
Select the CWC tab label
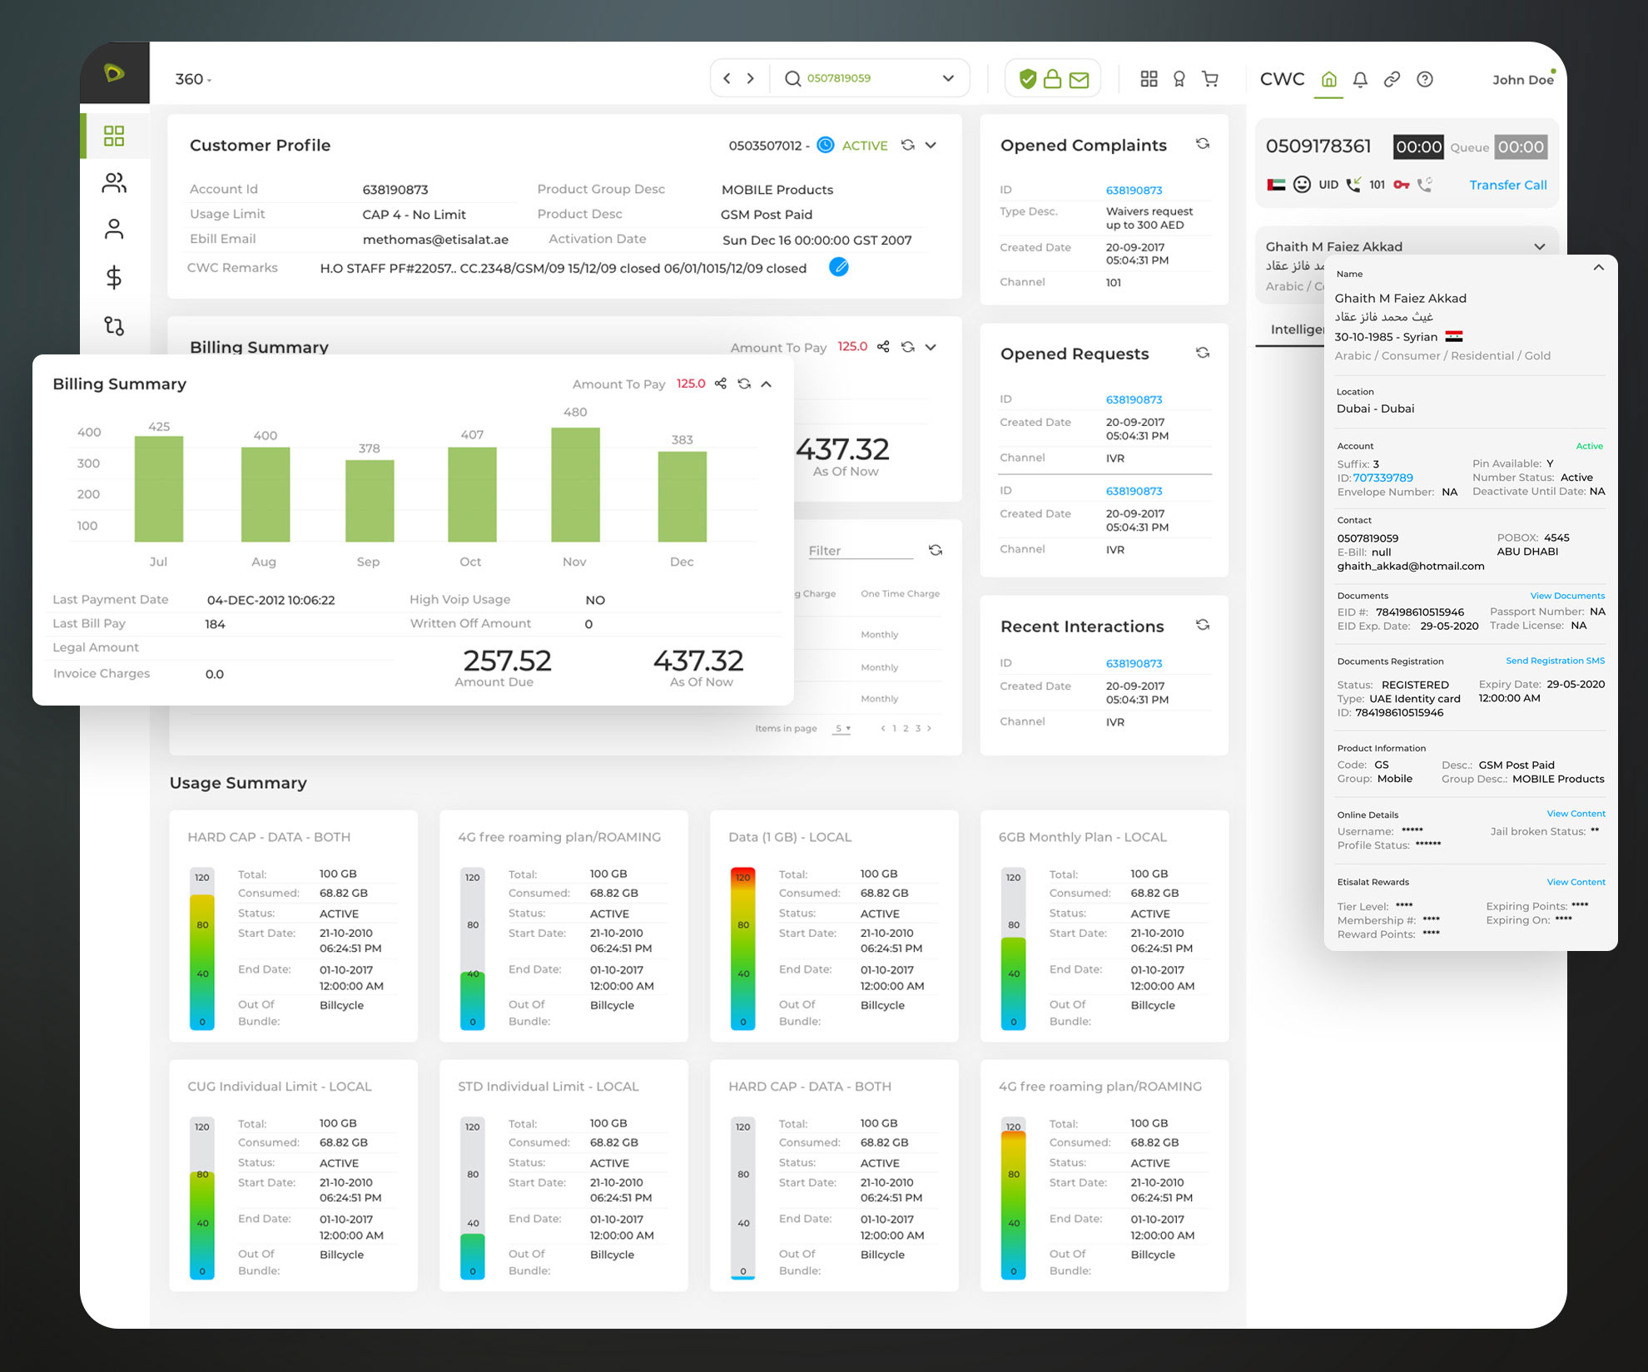pos(1282,79)
